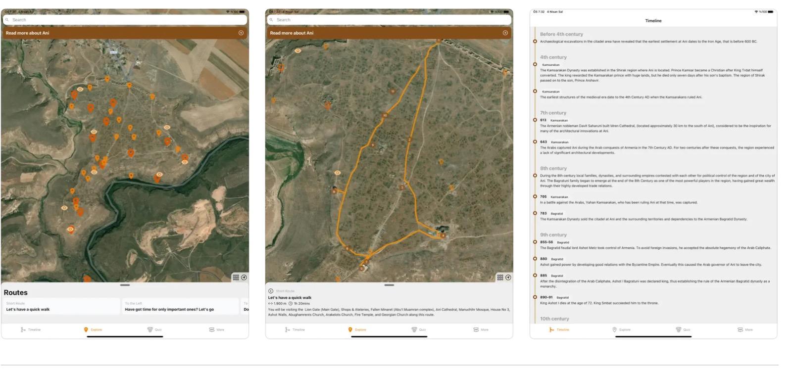Click the Search field on the left screen

[x=125, y=20]
